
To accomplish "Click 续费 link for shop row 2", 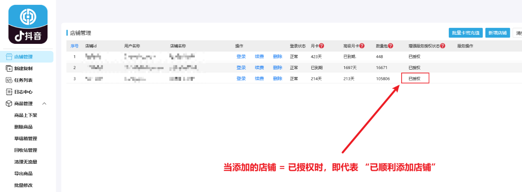I will [x=259, y=68].
